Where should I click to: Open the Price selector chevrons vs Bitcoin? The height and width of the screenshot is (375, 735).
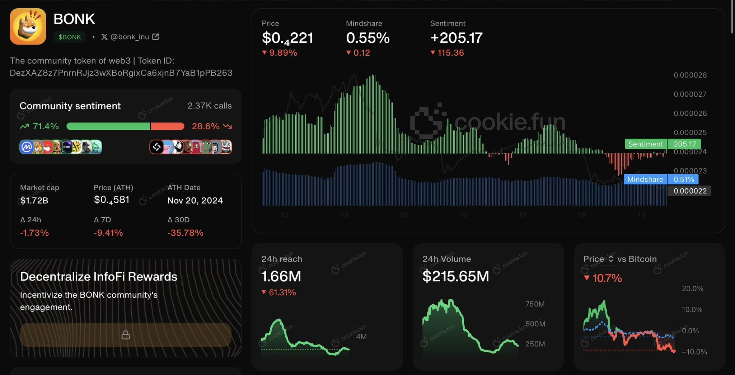[611, 259]
